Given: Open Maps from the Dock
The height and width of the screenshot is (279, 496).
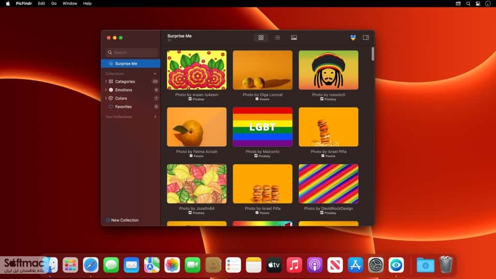Looking at the screenshot, I should [x=152, y=265].
